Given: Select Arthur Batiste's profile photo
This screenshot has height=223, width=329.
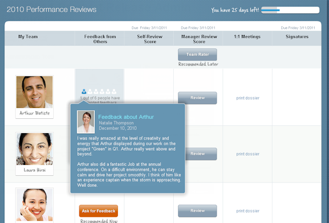Looking at the screenshot, I should [x=35, y=92].
